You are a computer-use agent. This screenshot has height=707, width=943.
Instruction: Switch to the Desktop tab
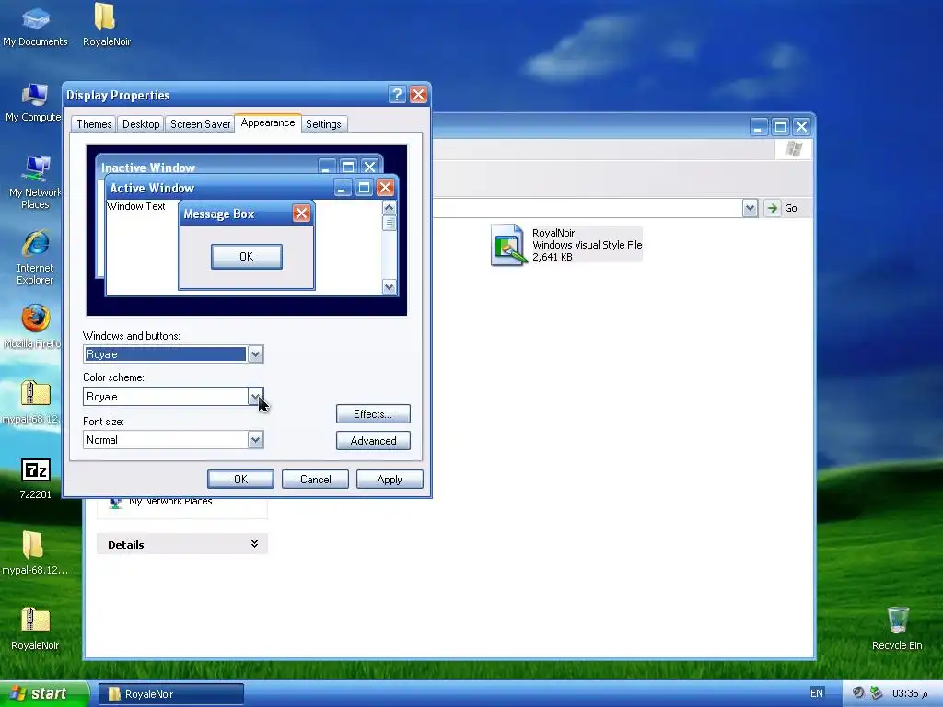141,124
